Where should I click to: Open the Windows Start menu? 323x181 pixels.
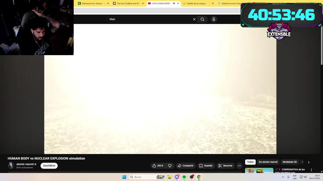[124, 177]
